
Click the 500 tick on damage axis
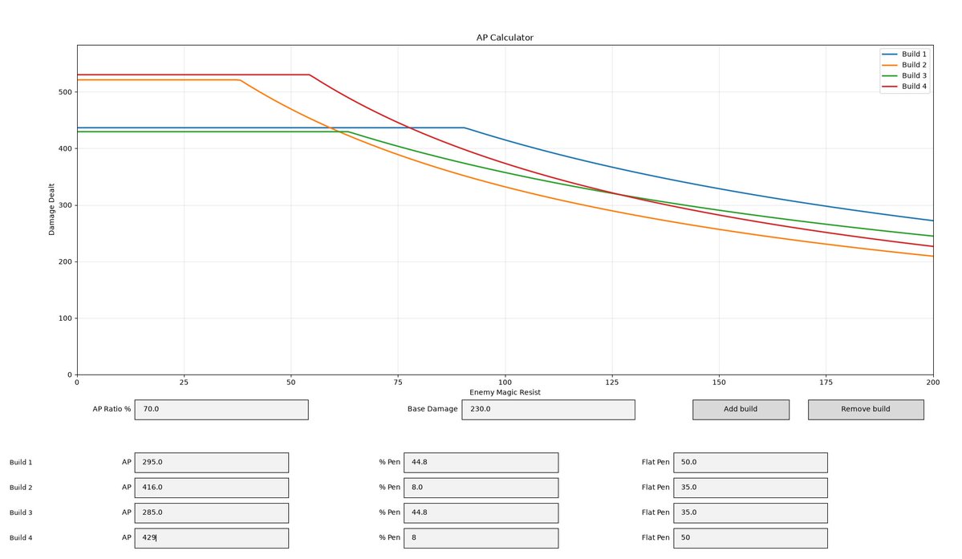(x=65, y=92)
